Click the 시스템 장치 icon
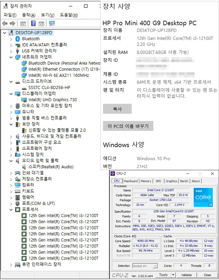Screen dimensions: 219x280 pos(18,154)
